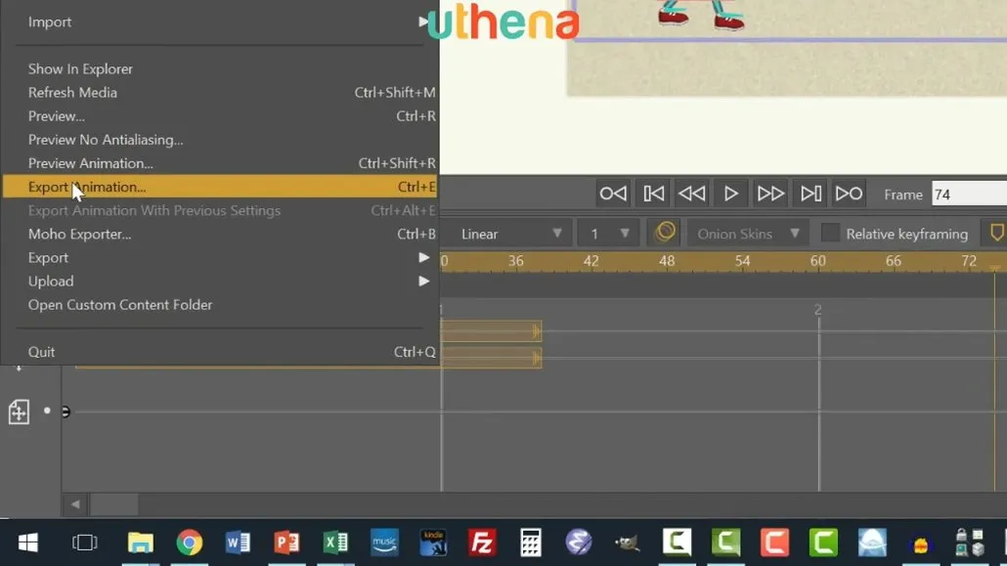
Task: Select Preview No Antialiasing...
Action: pyautogui.click(x=220, y=140)
